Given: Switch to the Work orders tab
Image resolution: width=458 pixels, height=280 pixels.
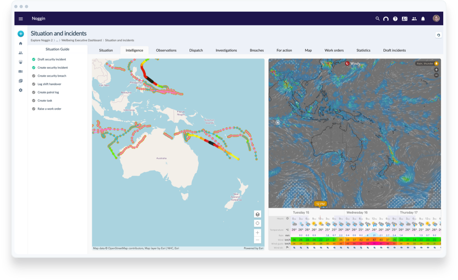Looking at the screenshot, I should pyautogui.click(x=334, y=50).
